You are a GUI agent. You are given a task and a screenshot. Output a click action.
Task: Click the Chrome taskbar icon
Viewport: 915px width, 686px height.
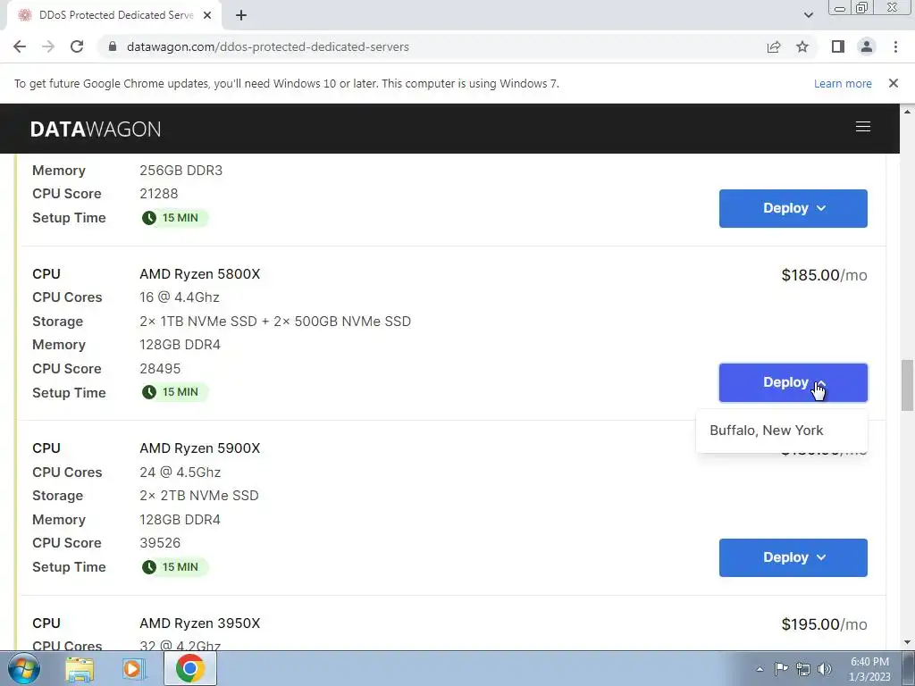[x=189, y=668]
